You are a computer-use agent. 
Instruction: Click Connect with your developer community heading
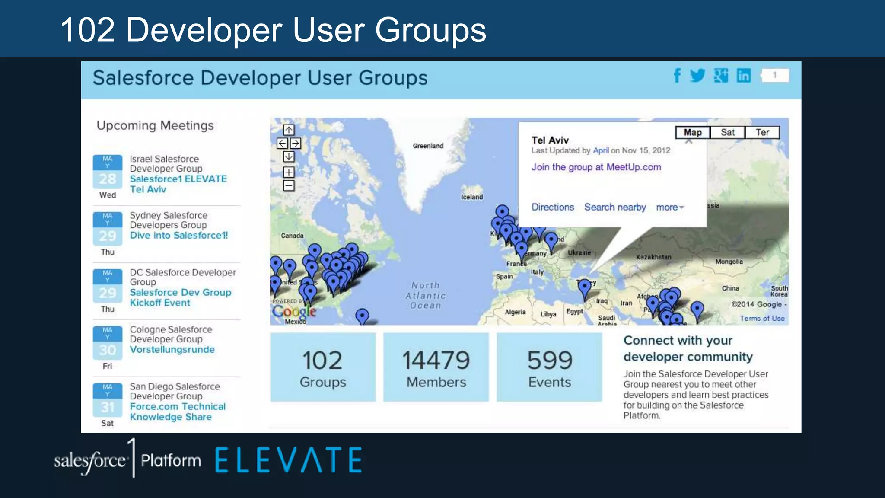[688, 348]
